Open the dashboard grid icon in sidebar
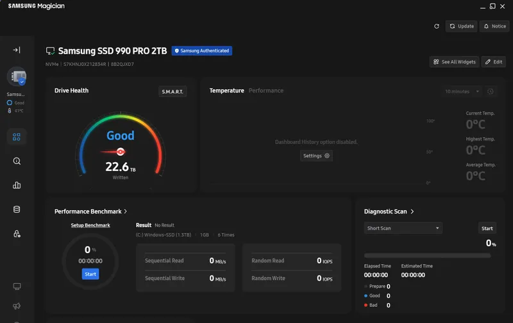The width and height of the screenshot is (513, 323). tap(17, 137)
